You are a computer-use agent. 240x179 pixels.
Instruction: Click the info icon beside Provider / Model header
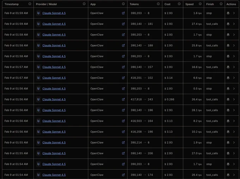(x=84, y=4)
